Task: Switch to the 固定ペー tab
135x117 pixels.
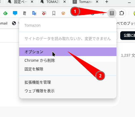Action: tap(21, 2)
